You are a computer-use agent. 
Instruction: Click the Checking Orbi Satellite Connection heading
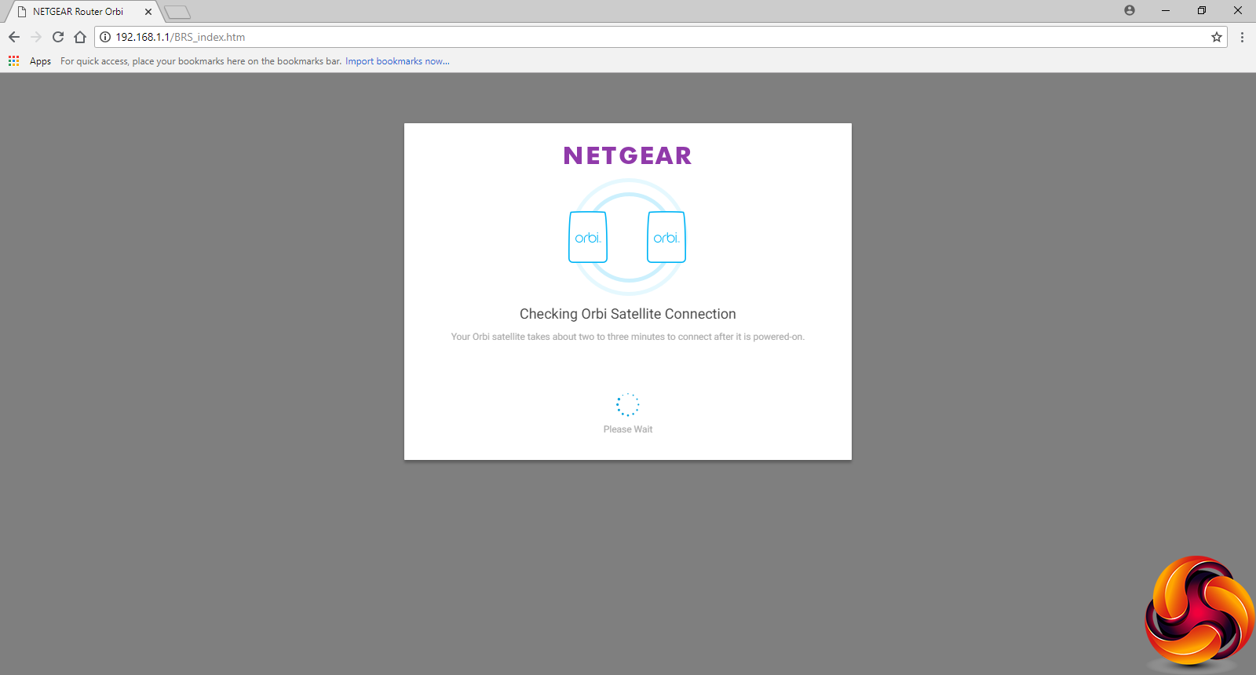click(628, 314)
